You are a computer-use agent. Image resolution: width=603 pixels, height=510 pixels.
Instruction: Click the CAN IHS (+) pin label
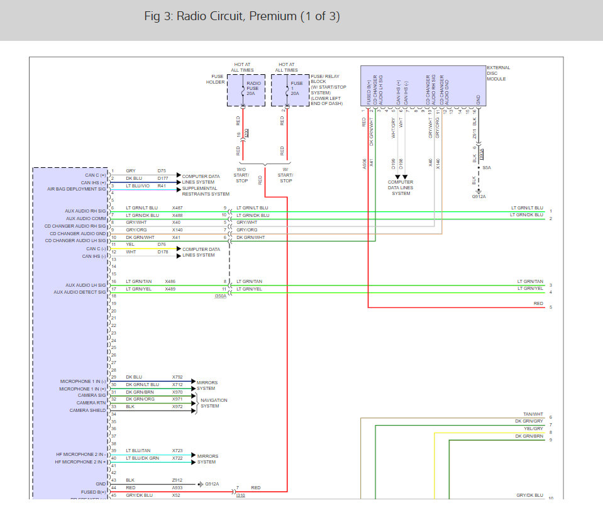[93, 182]
